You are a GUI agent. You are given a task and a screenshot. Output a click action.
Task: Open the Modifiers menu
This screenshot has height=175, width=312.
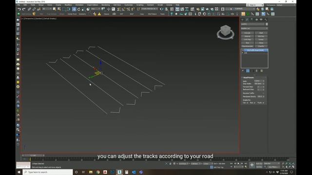(68, 5)
